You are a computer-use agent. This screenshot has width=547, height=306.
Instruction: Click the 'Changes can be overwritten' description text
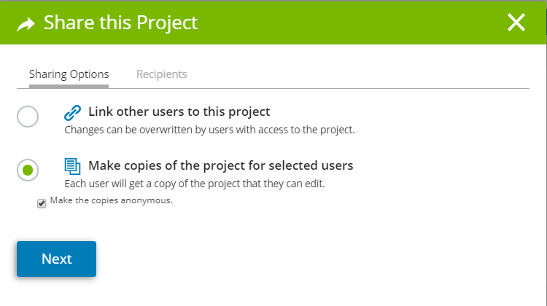209,130
